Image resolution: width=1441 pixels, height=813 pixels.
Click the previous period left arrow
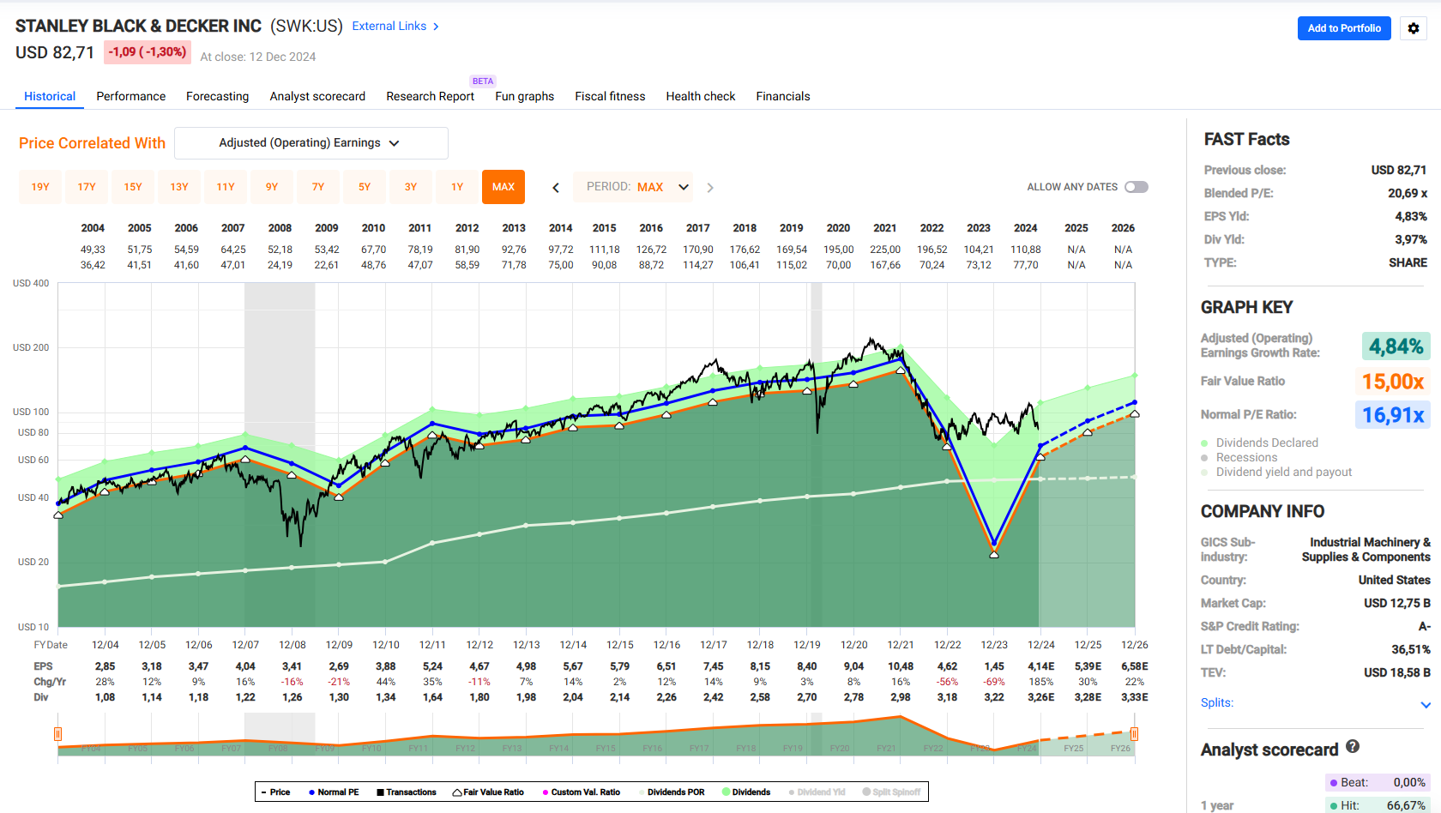click(x=556, y=188)
